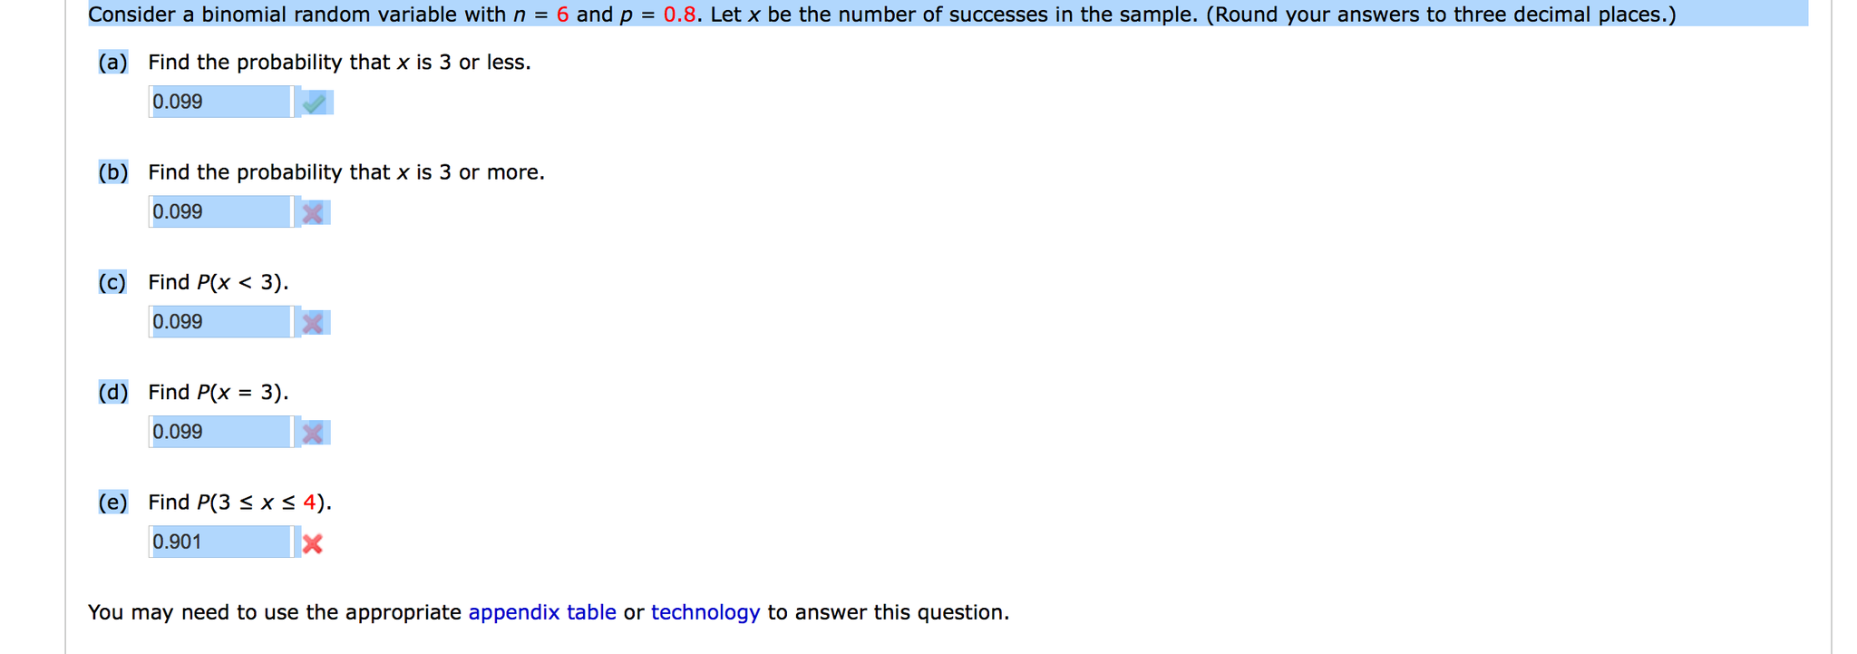This screenshot has width=1857, height=654.
Task: Click the red X beside answer (d)
Action: click(x=313, y=433)
